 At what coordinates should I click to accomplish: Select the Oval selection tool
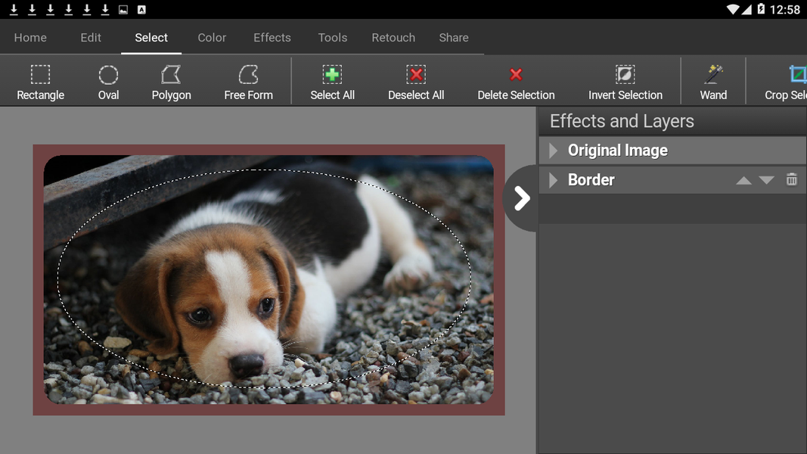(x=108, y=80)
